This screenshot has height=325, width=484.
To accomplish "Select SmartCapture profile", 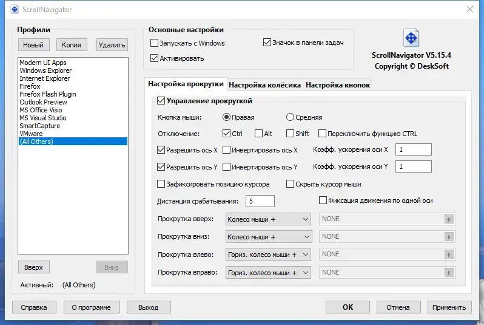I will pyautogui.click(x=73, y=126).
